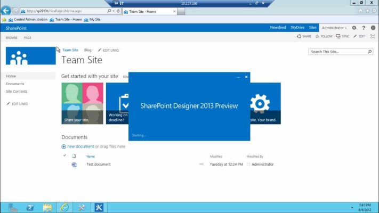
Task: Open the PAGE ribbon tab
Action: click(28, 38)
